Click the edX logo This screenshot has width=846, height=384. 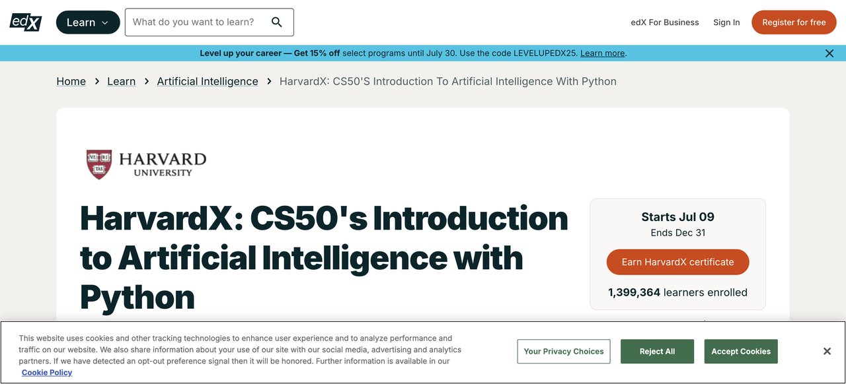(26, 22)
